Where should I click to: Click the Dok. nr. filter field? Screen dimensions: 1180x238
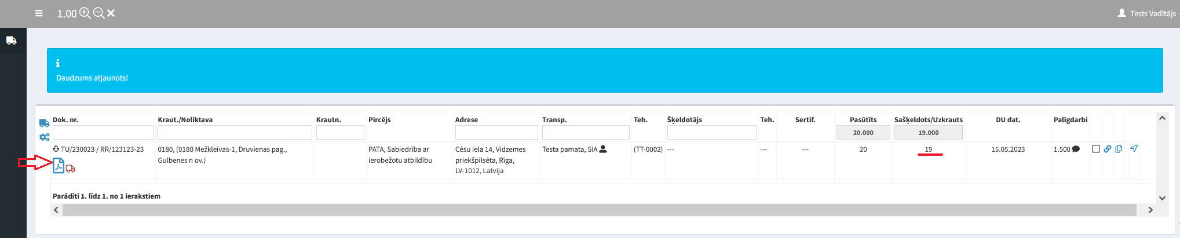[x=103, y=133]
